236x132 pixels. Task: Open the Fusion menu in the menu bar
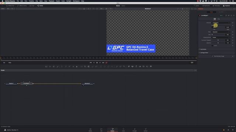(x=58, y=1)
